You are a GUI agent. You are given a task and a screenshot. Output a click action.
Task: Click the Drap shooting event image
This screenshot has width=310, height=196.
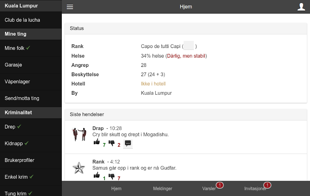[79, 134]
